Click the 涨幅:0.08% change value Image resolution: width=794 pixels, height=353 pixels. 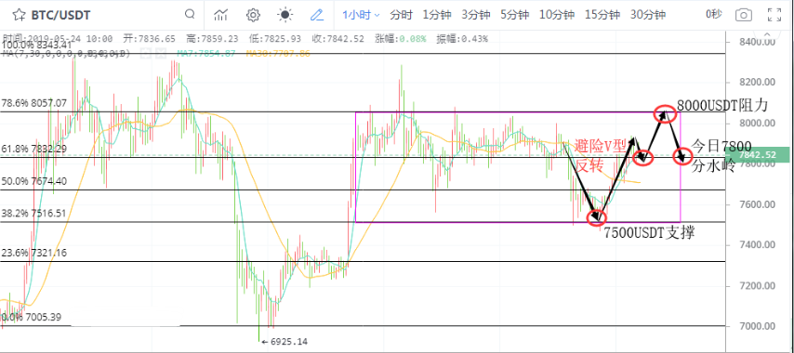coord(400,39)
